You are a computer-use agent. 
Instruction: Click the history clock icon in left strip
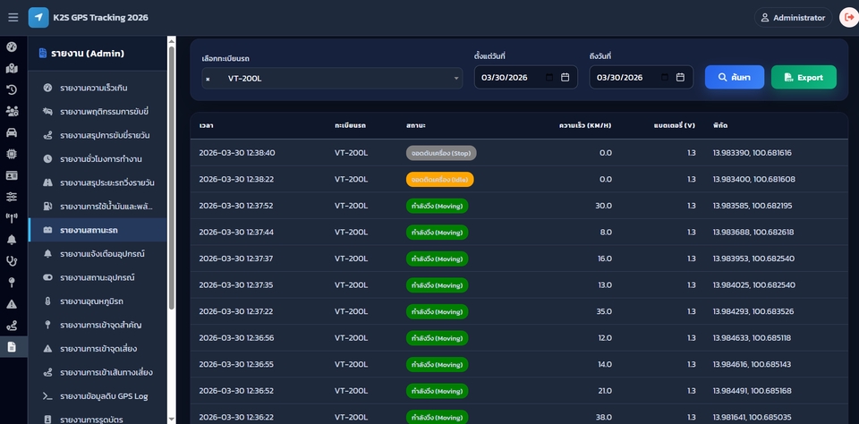click(12, 89)
